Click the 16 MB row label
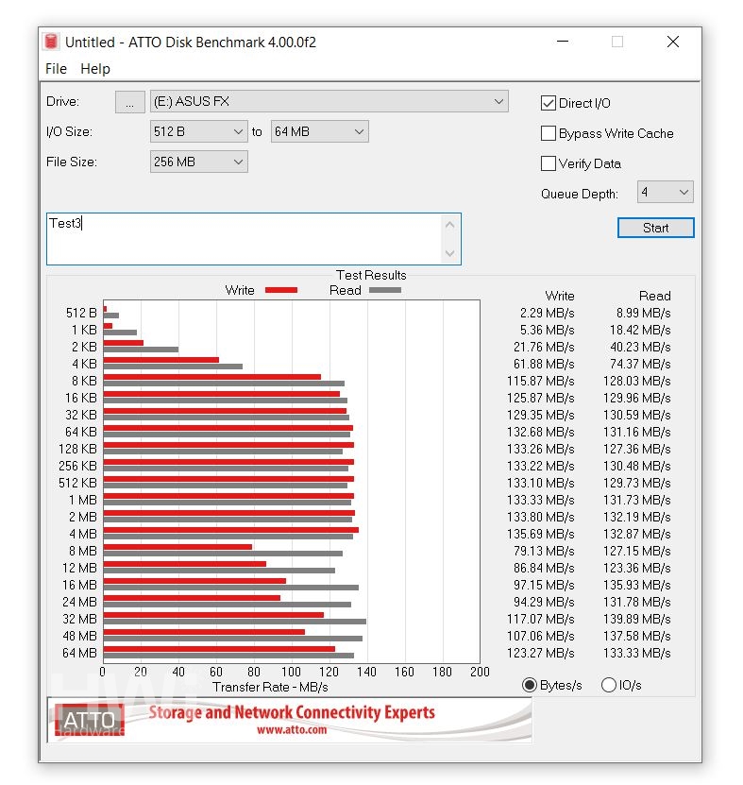The image size is (743, 785). pyautogui.click(x=79, y=585)
